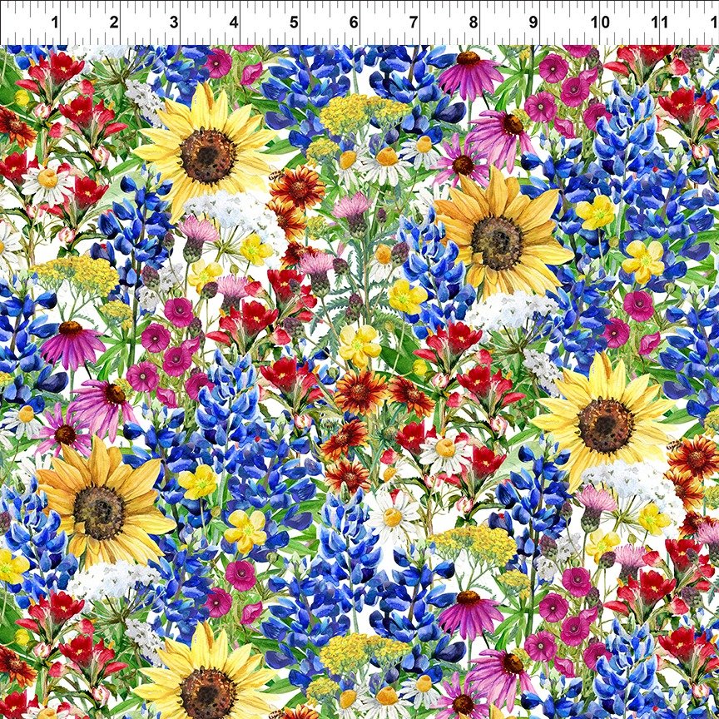Select the number 11 on the ruler

(659, 22)
